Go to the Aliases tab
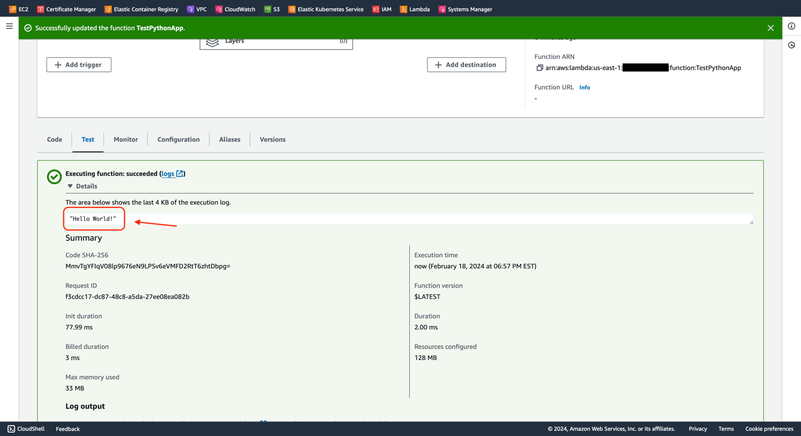801x436 pixels. [230, 139]
